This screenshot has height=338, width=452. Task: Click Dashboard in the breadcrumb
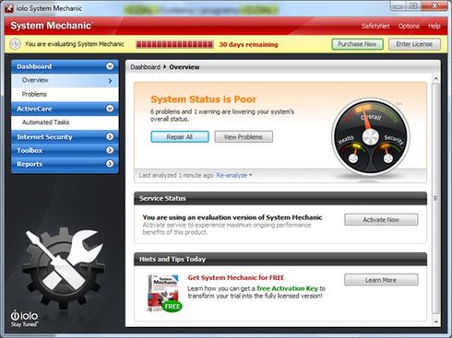tap(145, 67)
